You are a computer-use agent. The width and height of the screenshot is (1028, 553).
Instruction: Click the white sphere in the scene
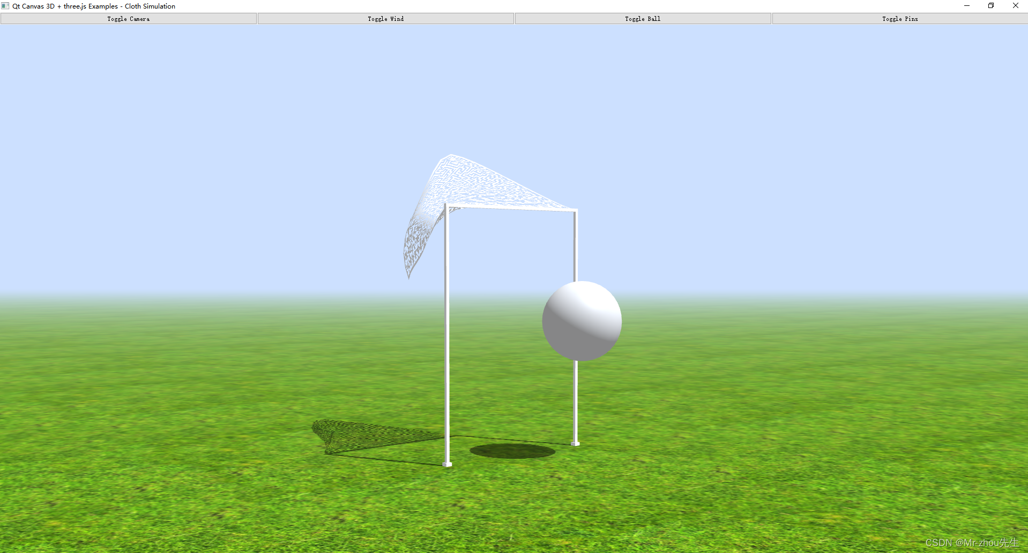pos(582,320)
